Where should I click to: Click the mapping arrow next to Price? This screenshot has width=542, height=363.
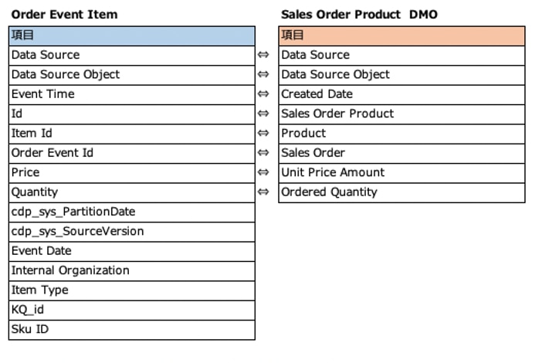coord(263,172)
